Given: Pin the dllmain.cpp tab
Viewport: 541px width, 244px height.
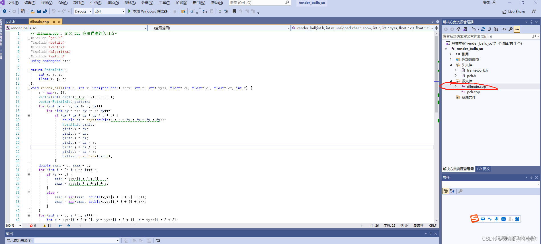Looking at the screenshot, I should click(54, 22).
